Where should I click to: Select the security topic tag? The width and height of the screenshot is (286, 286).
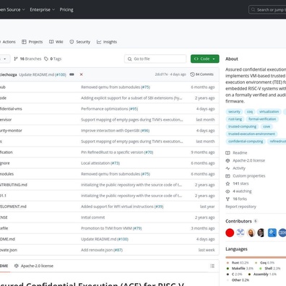click(234, 112)
